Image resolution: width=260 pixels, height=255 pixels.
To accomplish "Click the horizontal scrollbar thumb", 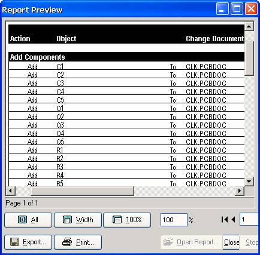I will (82, 191).
